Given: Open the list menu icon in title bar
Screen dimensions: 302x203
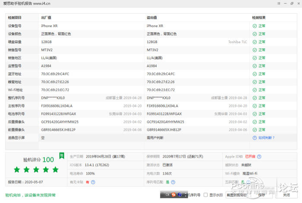Looking at the screenshot, I should coord(279,3).
